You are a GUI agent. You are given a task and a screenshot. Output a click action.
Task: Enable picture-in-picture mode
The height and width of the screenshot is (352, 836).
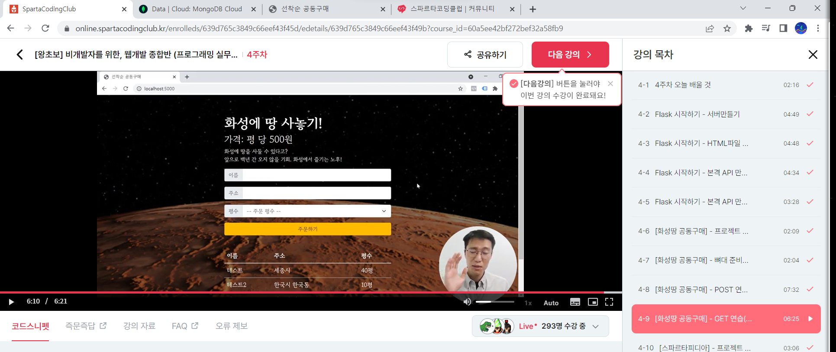click(593, 302)
